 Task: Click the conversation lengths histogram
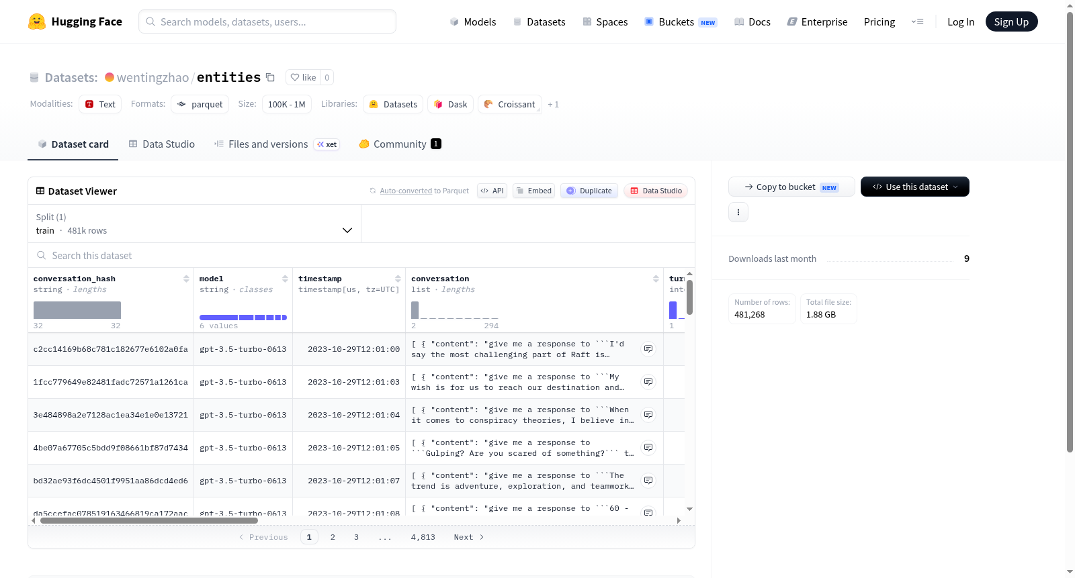455,310
